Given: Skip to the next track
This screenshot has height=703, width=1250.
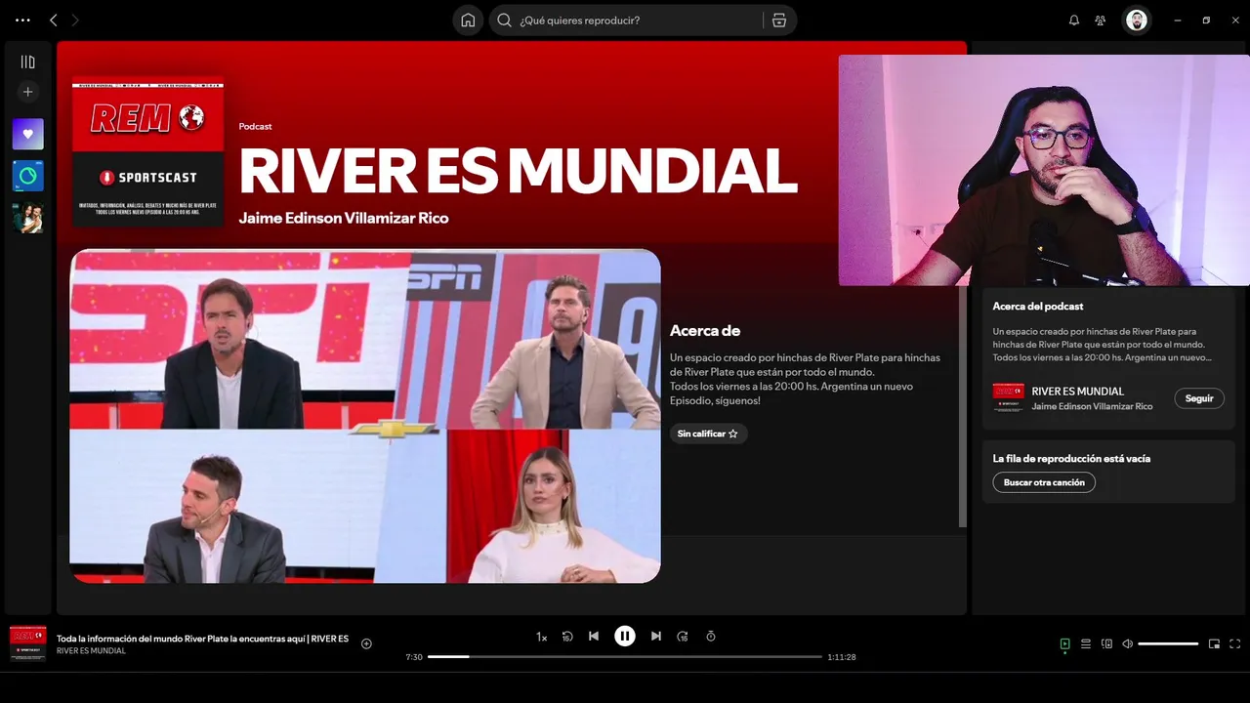Looking at the screenshot, I should (x=656, y=637).
